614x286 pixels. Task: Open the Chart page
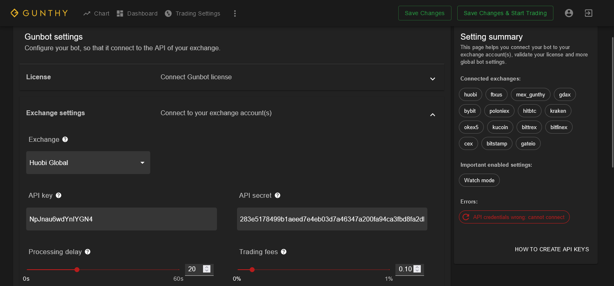(x=96, y=13)
